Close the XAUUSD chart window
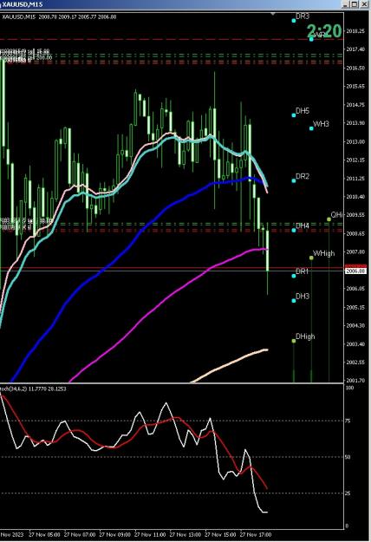This screenshot has height=542, width=371. click(x=364, y=4)
